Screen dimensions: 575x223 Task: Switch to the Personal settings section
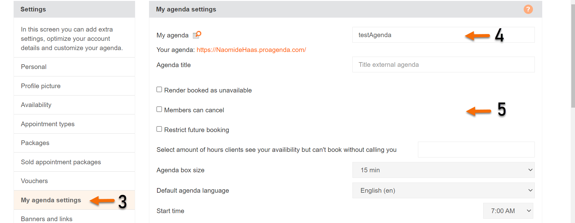tap(33, 66)
